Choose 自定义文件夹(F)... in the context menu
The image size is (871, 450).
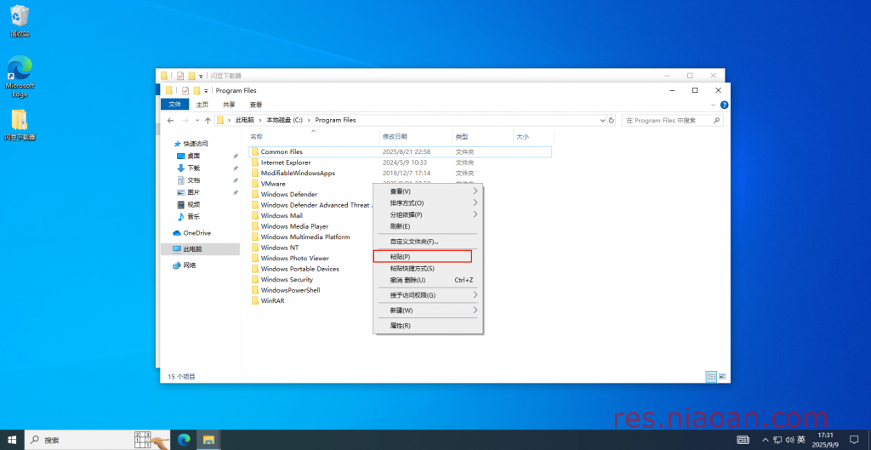428,242
